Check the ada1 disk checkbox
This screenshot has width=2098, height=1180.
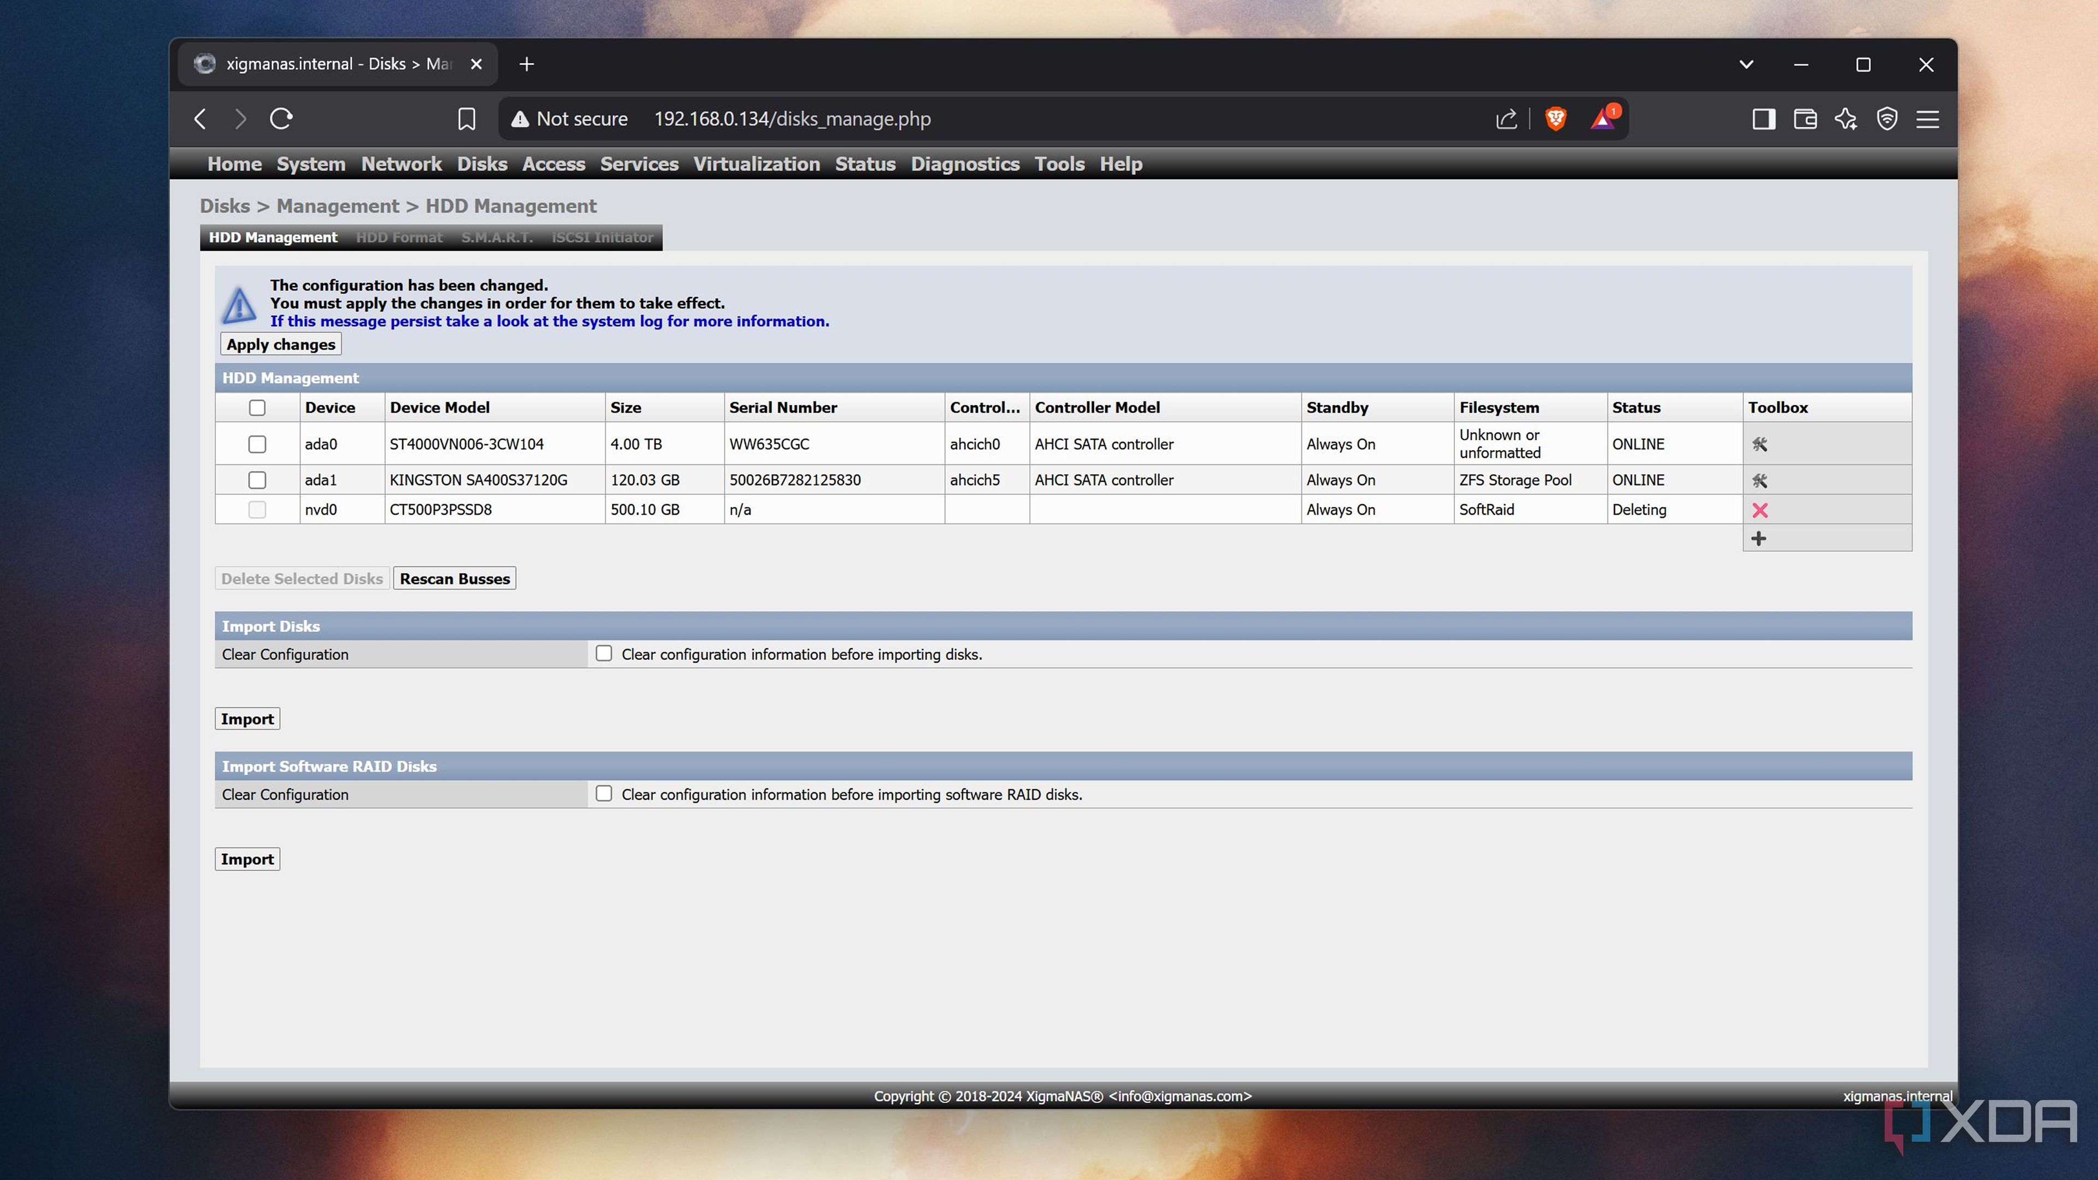click(x=257, y=481)
